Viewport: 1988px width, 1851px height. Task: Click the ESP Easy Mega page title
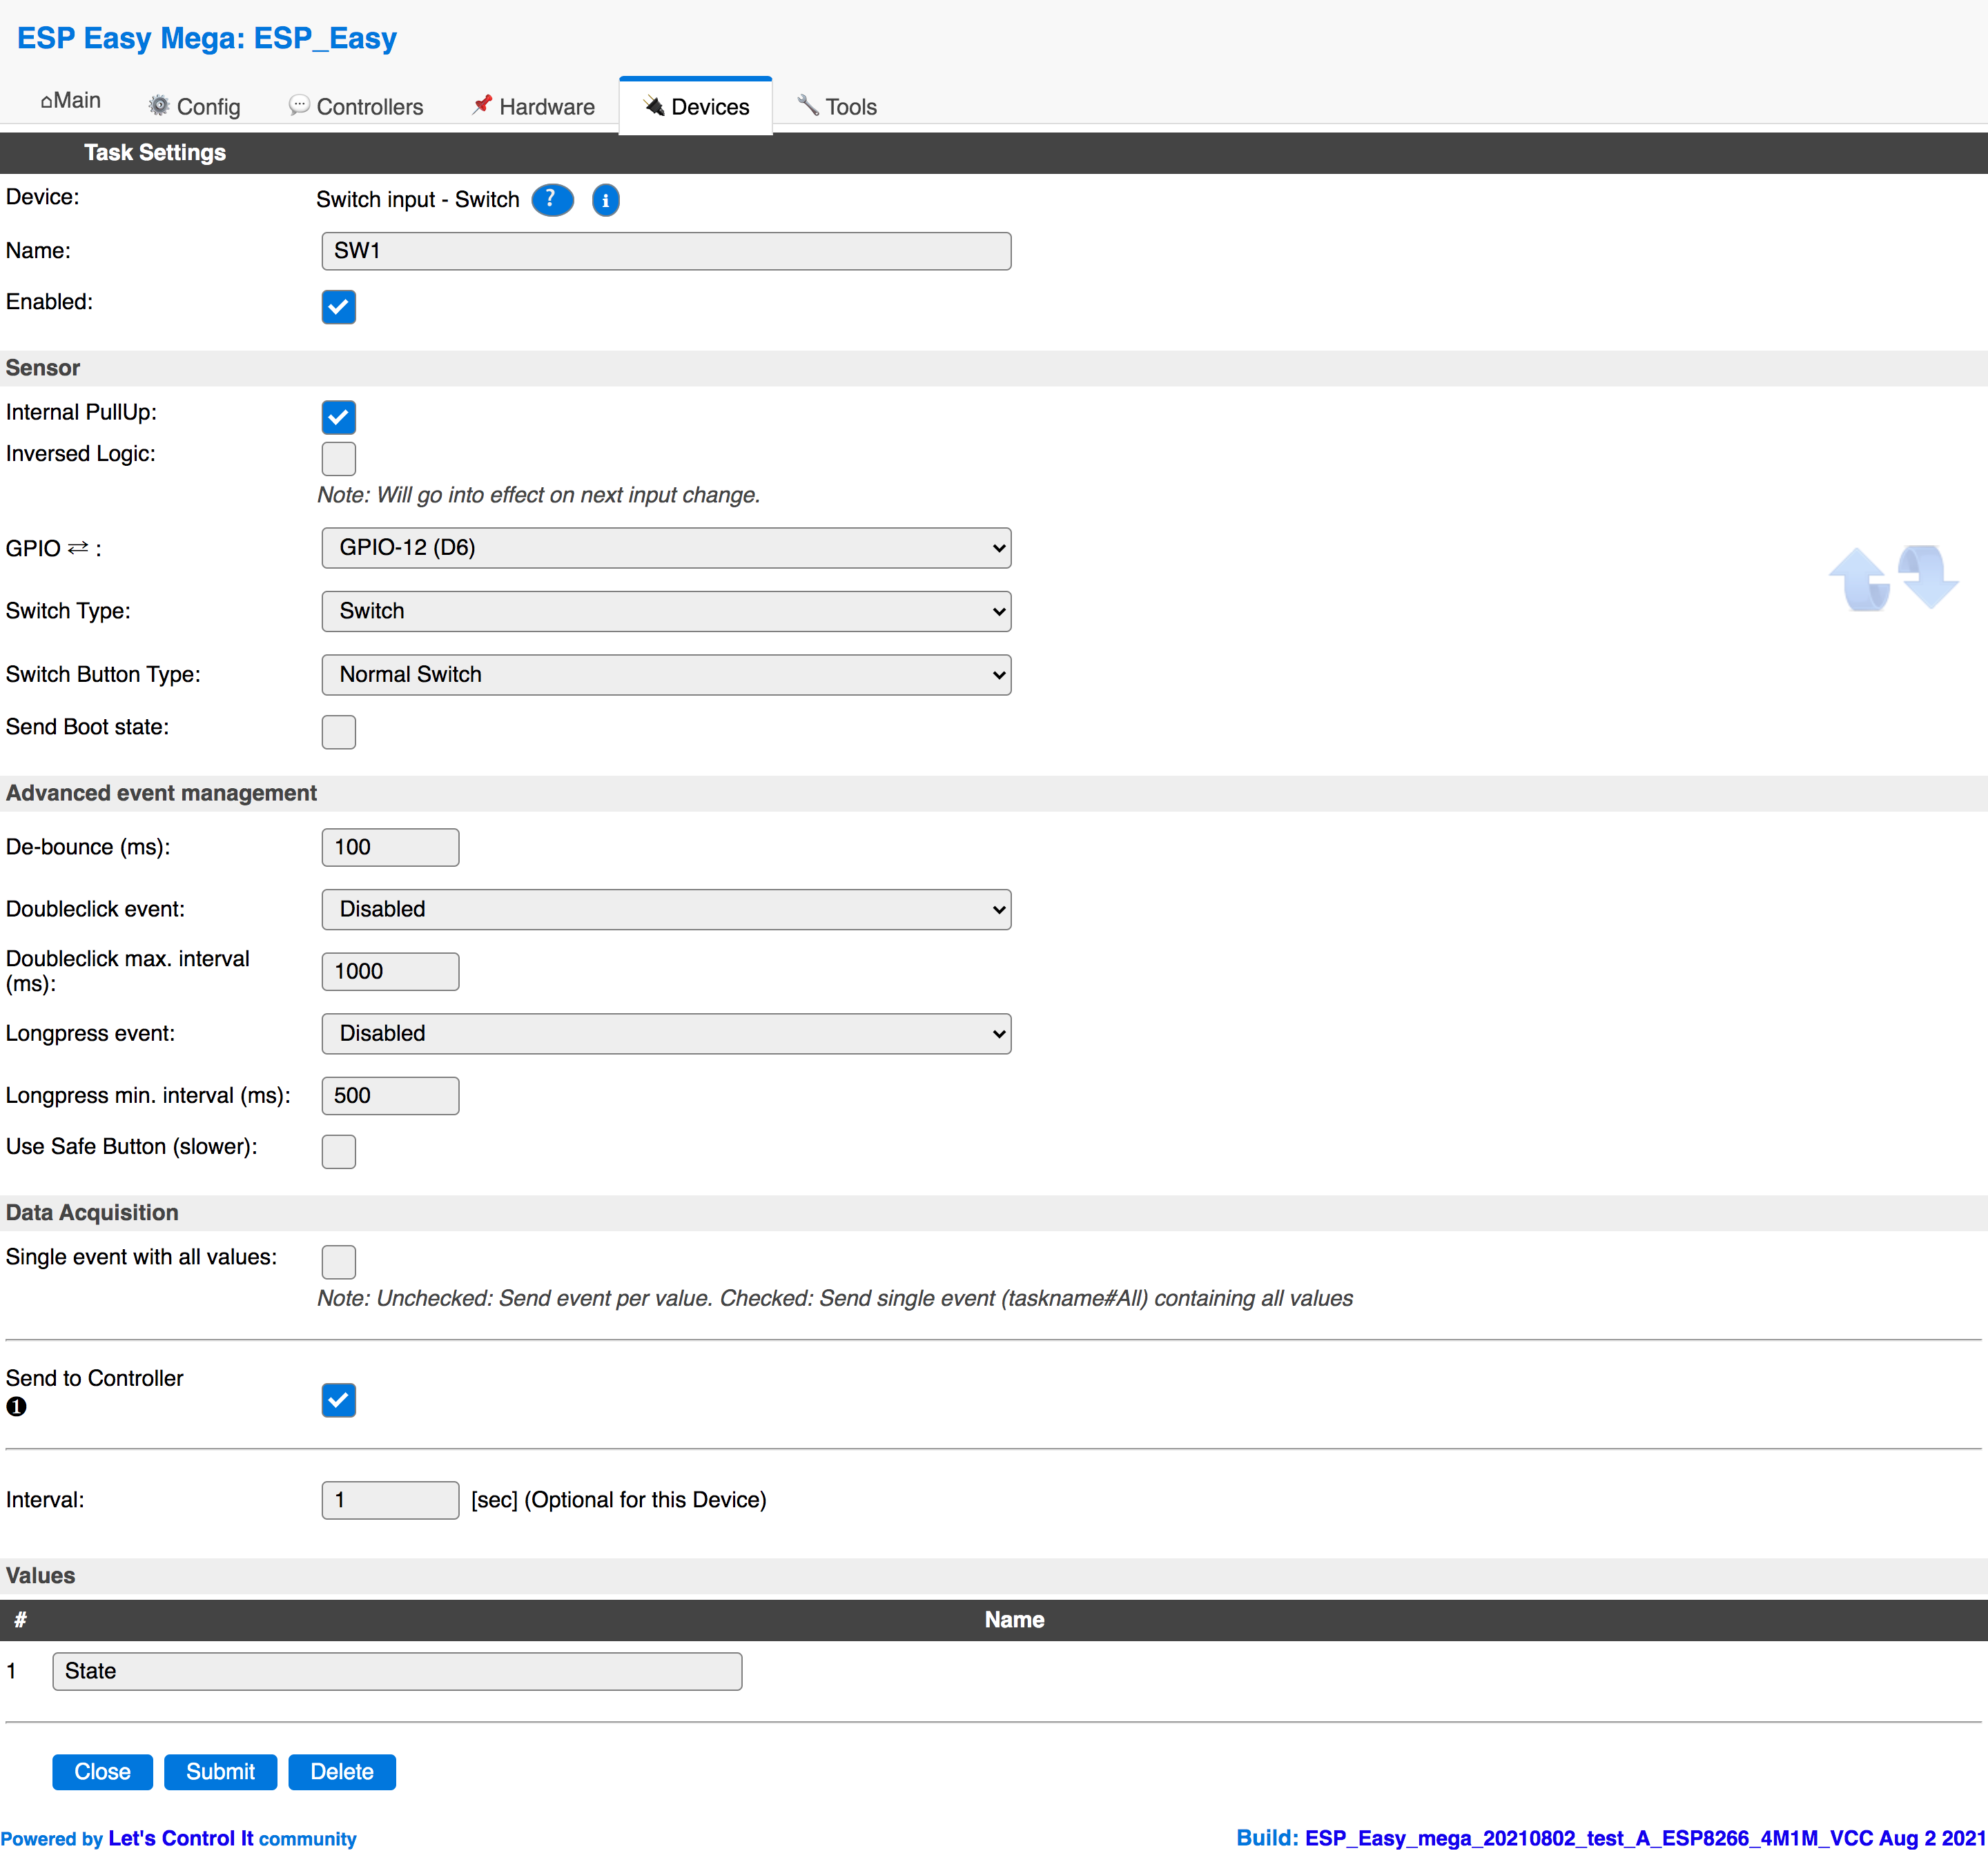point(207,38)
